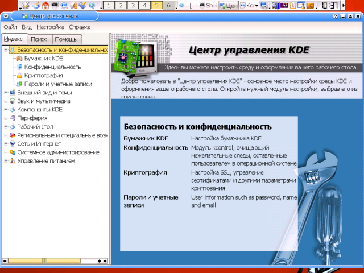Select the Рабочий стол category
Viewport: 364px width, 273px height.
point(35,126)
